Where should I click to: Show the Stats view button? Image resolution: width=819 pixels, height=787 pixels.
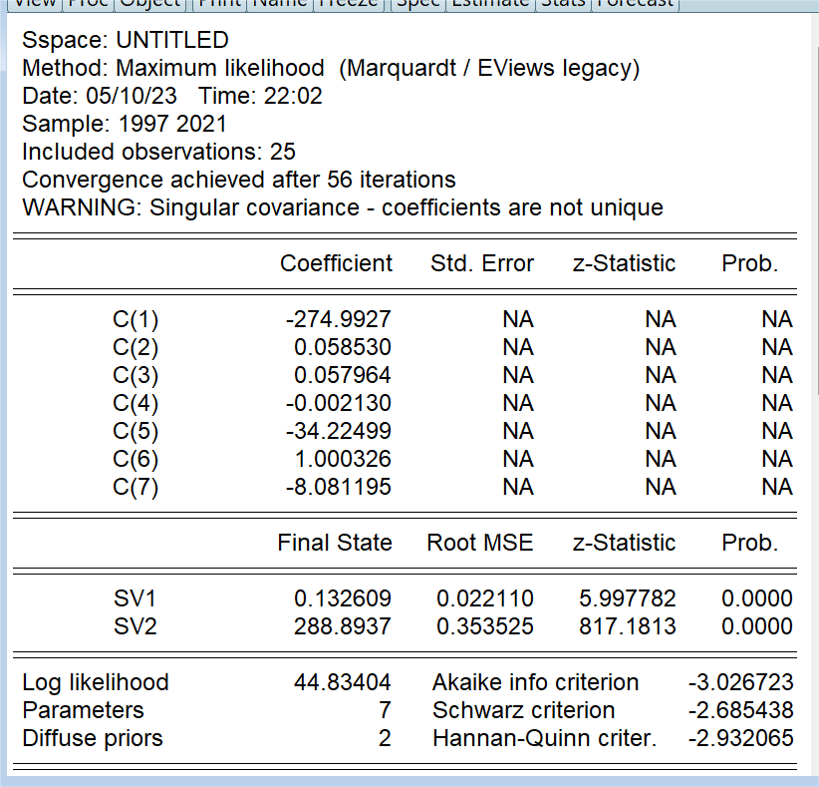coord(564,3)
